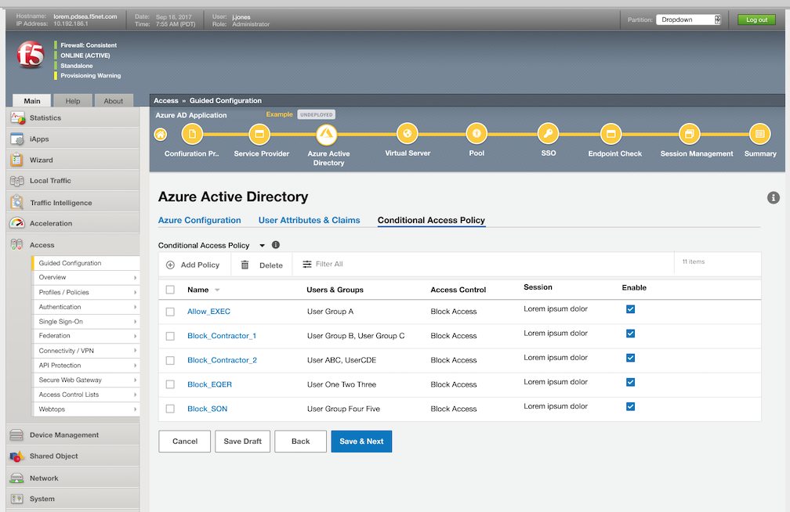This screenshot has height=512, width=790.
Task: Disable the Allow_EXEC policy checkbox
Action: click(x=630, y=309)
